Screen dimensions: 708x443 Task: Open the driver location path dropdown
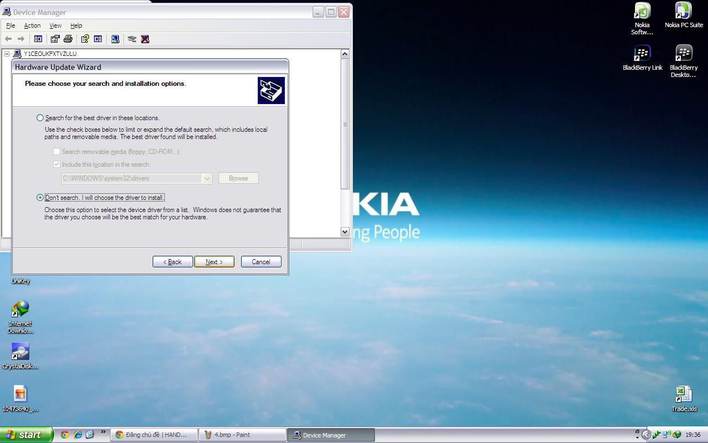(207, 178)
